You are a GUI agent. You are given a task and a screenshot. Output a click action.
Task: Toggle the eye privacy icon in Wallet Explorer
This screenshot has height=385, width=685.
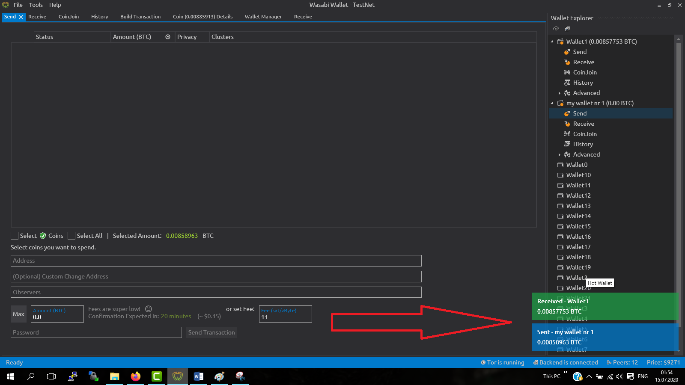click(556, 29)
